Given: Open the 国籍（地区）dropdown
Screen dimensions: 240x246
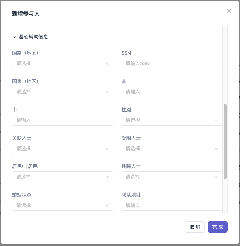Looking at the screenshot, I should click(63, 63).
